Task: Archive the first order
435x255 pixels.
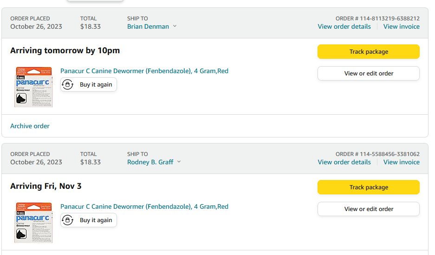Action: [30, 126]
